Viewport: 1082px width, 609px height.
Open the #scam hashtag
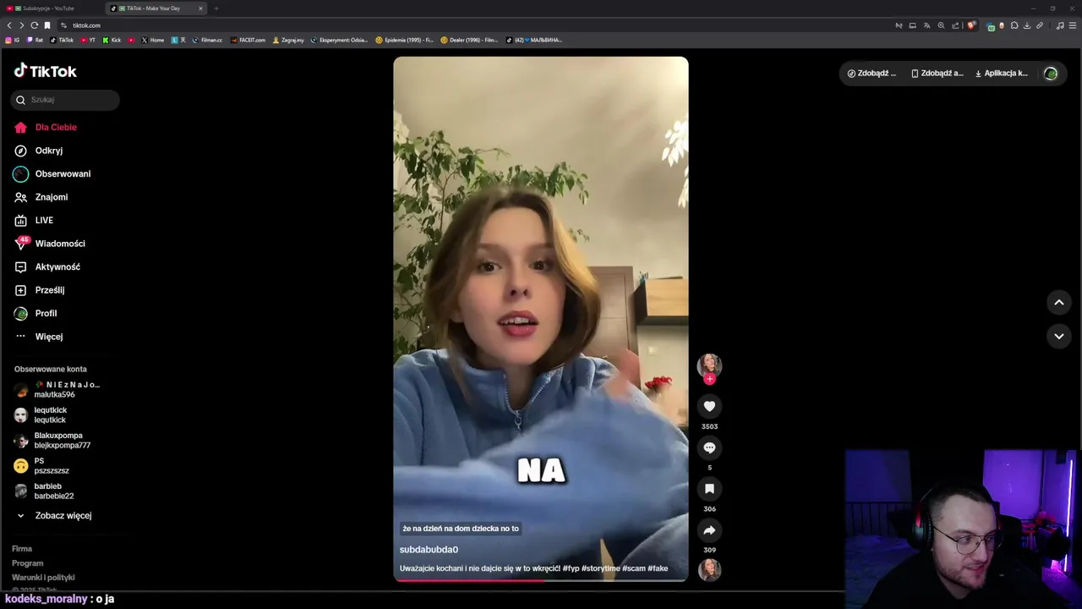(x=633, y=568)
